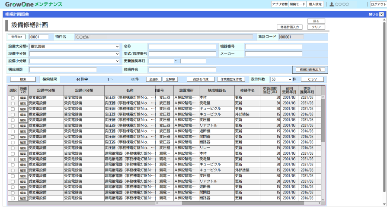Image resolution: width=387 pixels, height=209 pixels.
Task: Click the table scroll-down arrow
Action: click(323, 200)
